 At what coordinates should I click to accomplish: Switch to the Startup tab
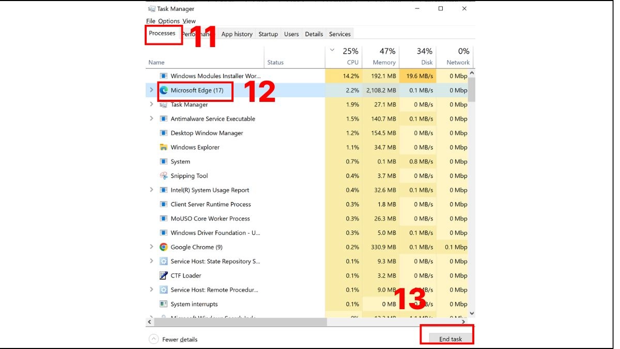tap(268, 34)
